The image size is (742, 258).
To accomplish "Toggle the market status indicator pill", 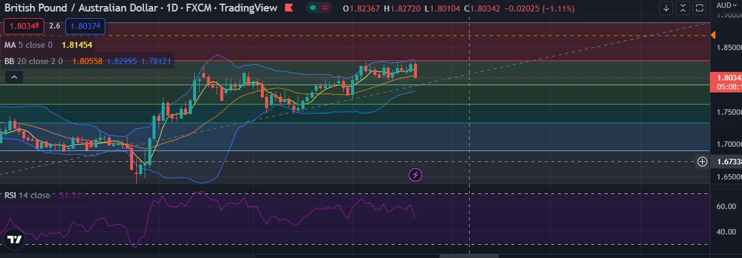I will click(319, 8).
